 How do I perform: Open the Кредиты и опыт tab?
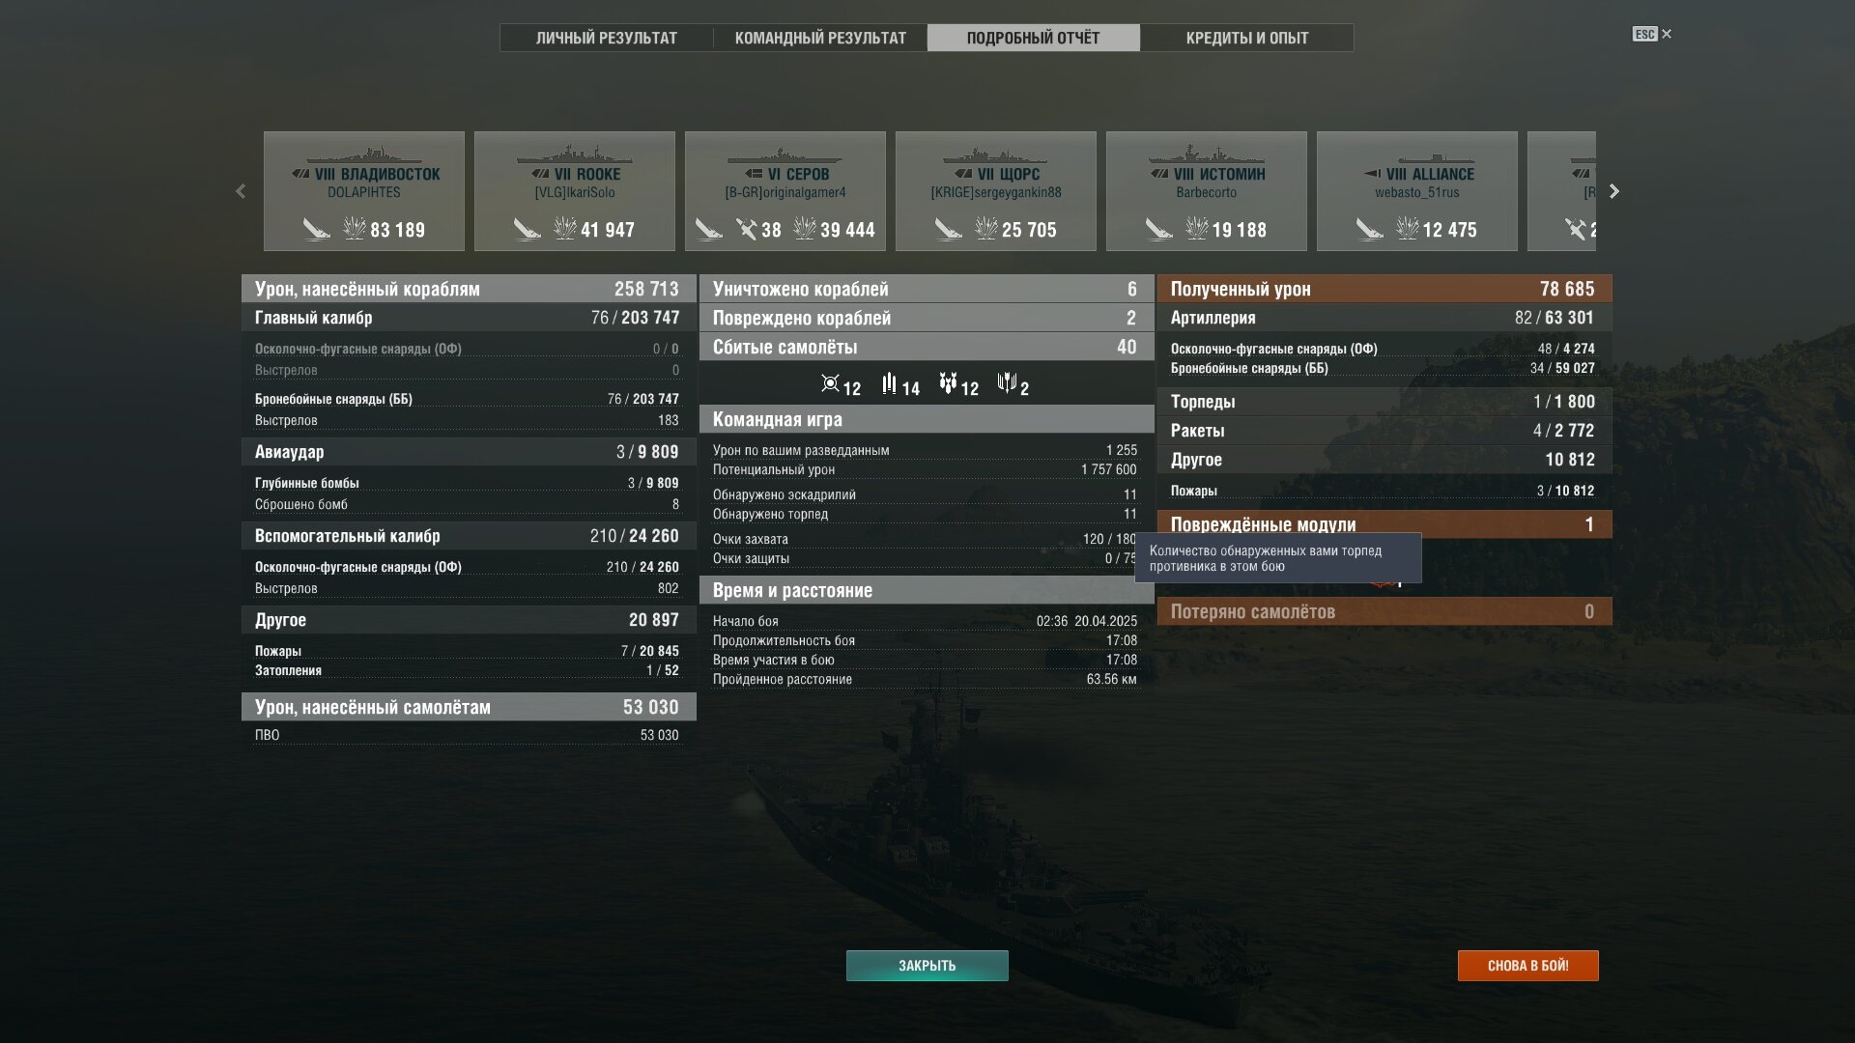[x=1246, y=38]
